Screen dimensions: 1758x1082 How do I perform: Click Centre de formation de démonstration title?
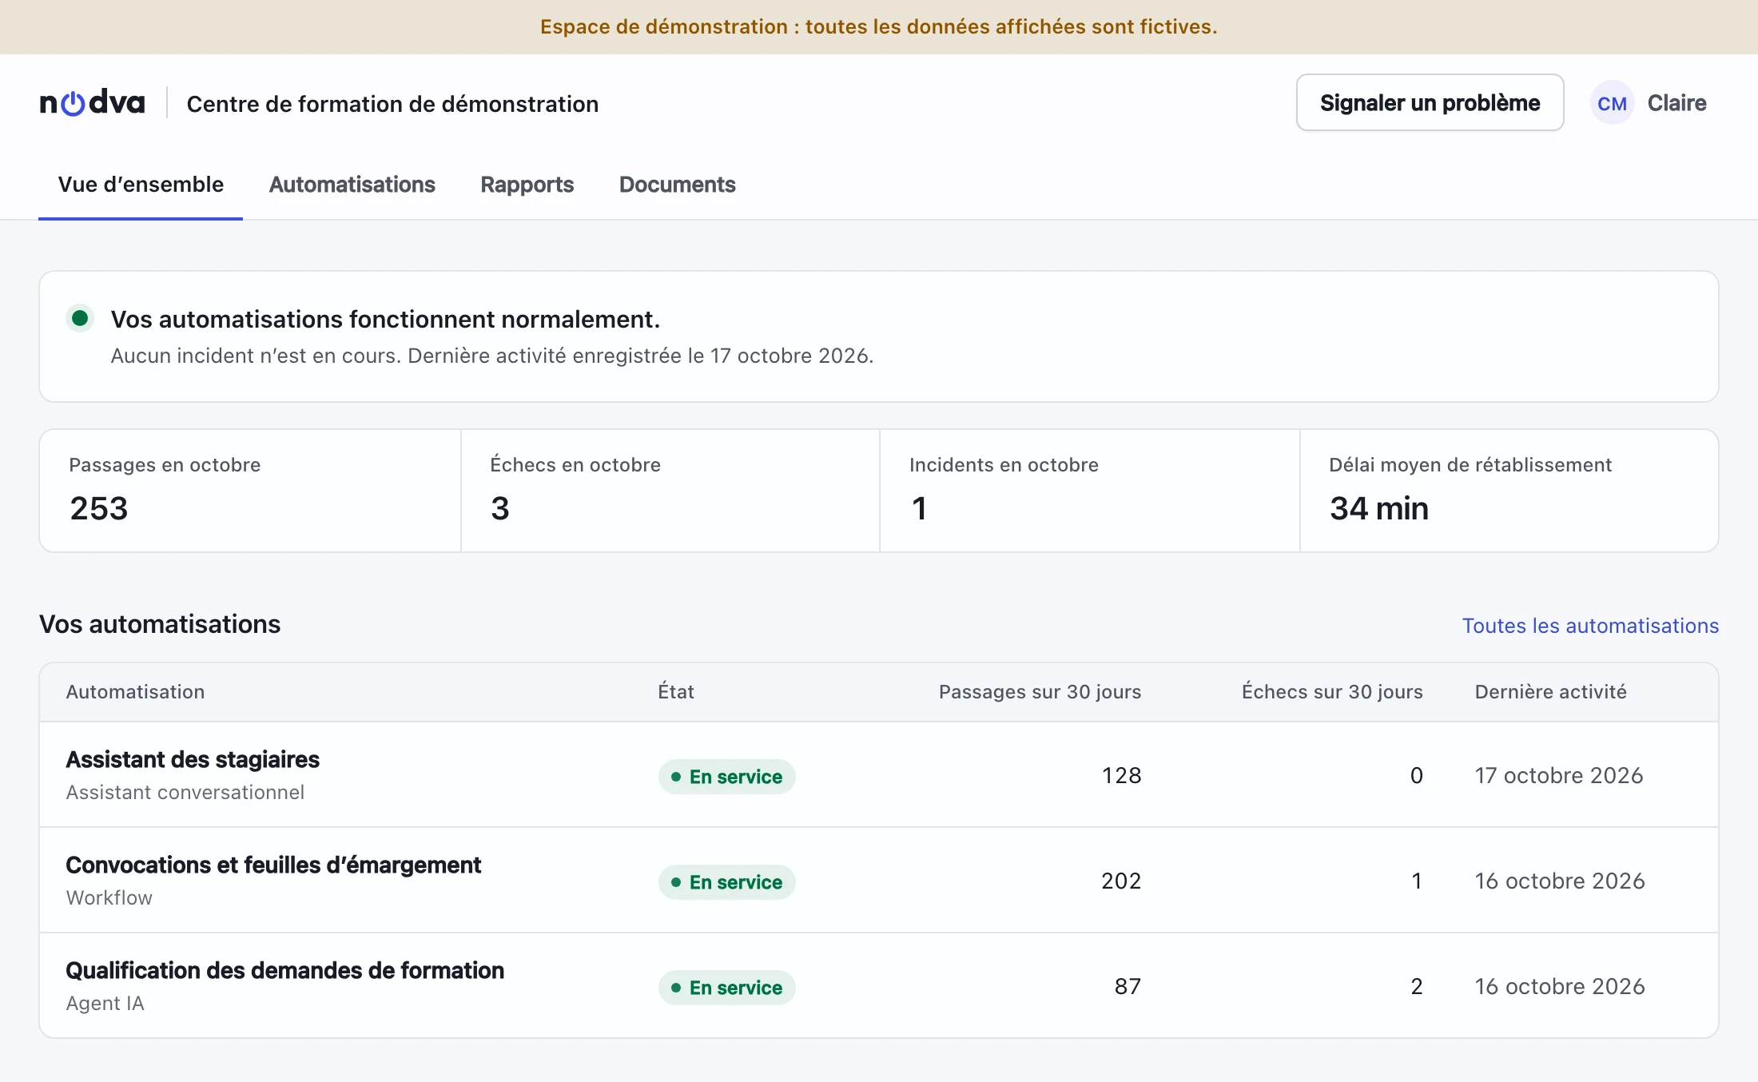click(392, 104)
